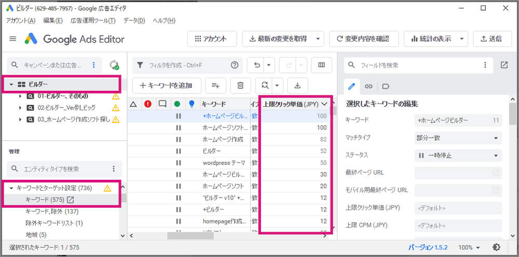Expand the 01-ビルダー、そのもの campaign
The width and height of the screenshot is (519, 257).
(20, 96)
